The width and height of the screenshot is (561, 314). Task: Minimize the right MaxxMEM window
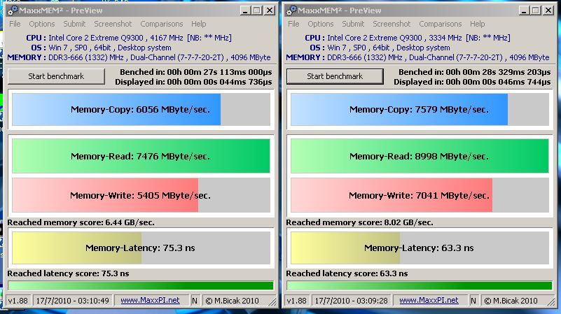[524, 10]
